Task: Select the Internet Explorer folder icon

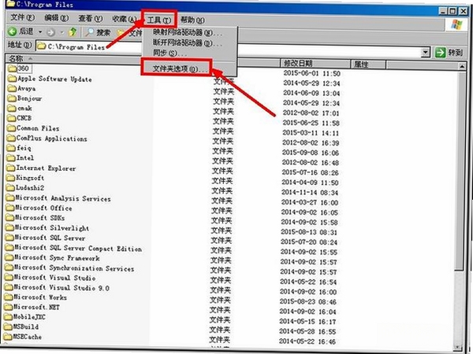Action: tap(11, 168)
